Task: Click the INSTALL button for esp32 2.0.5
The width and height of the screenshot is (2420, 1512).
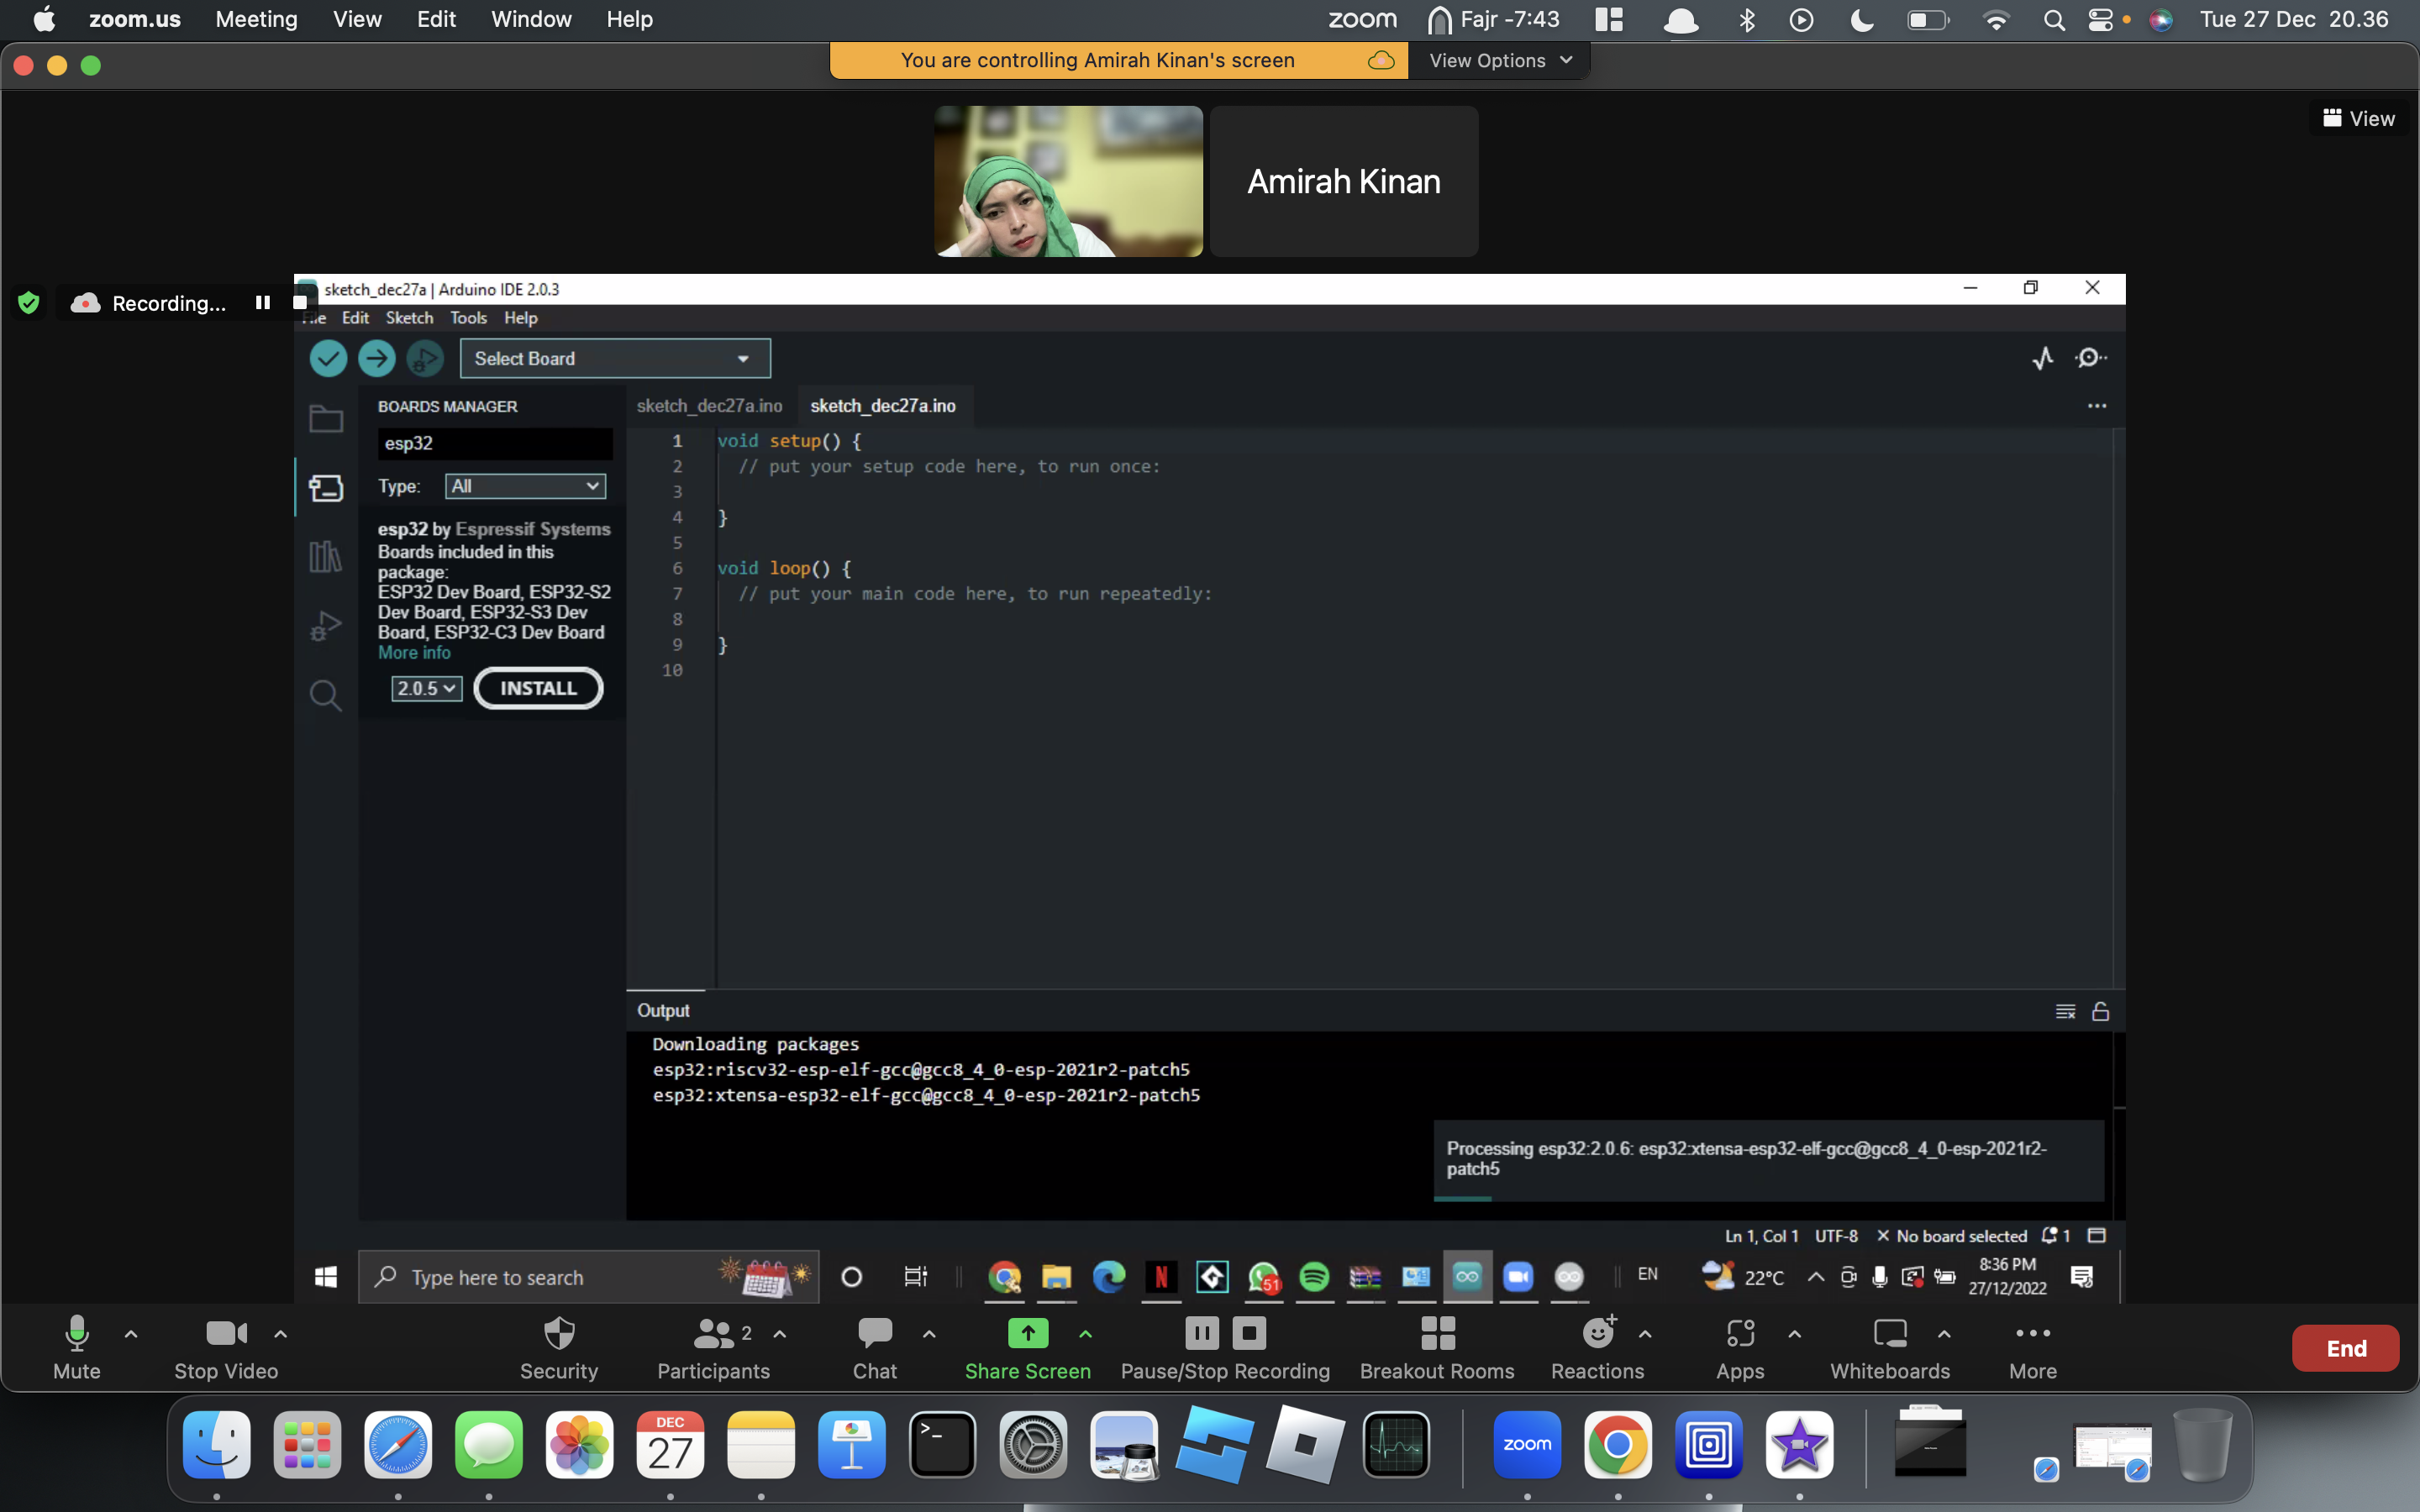Action: [537, 686]
